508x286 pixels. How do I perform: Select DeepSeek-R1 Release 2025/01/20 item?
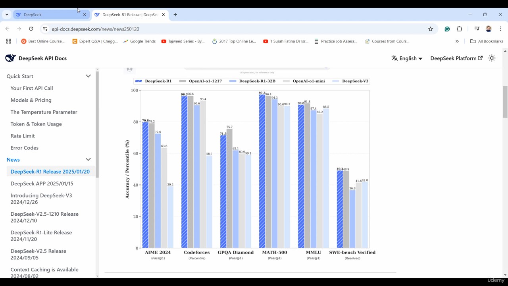[50, 172]
